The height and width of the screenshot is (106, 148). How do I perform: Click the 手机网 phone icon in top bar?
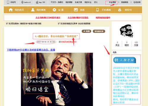(x=8, y=2)
